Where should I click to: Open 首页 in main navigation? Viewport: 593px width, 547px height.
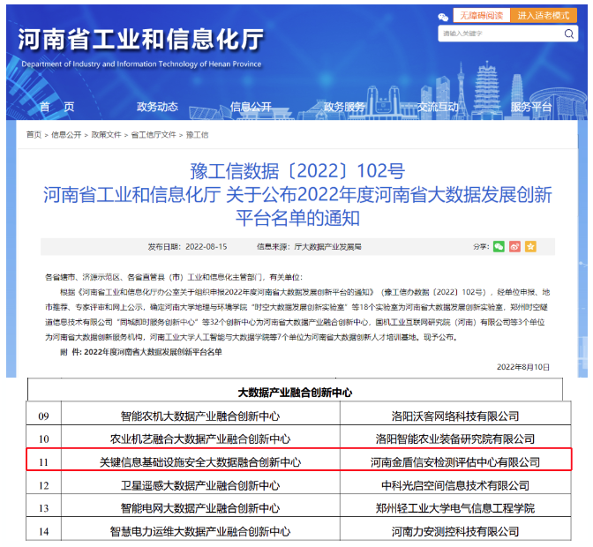(57, 107)
